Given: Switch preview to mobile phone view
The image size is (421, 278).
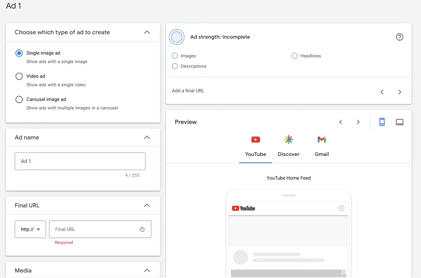Looking at the screenshot, I should 382,122.
